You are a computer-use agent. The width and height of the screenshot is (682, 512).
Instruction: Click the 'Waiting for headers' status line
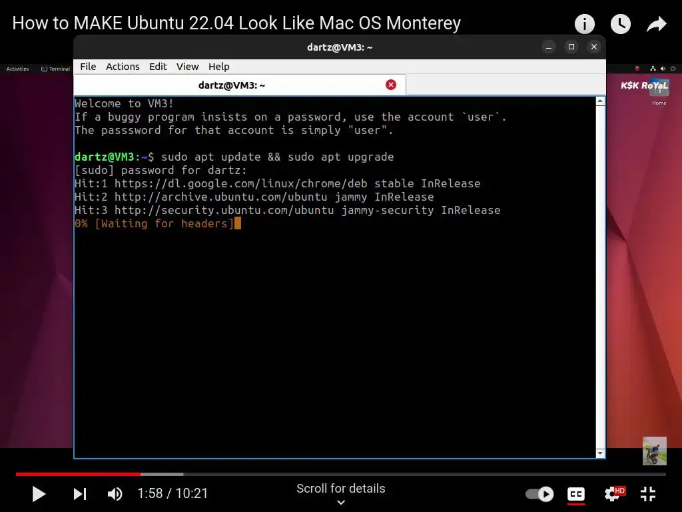tap(157, 223)
